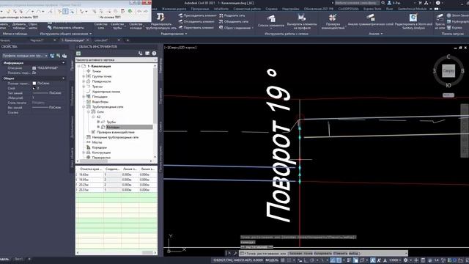Expand Редактирование ribbon panel

174,34
